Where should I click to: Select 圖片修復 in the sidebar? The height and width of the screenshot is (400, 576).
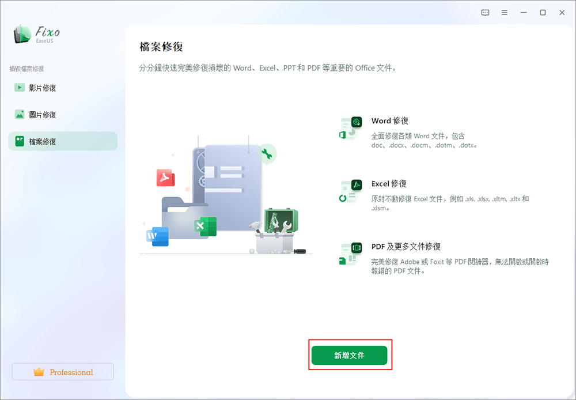[x=63, y=115]
